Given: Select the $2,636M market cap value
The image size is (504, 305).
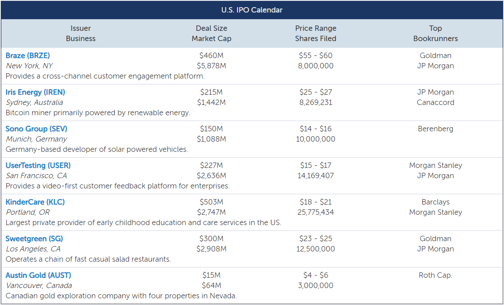Looking at the screenshot, I should pyautogui.click(x=212, y=176).
